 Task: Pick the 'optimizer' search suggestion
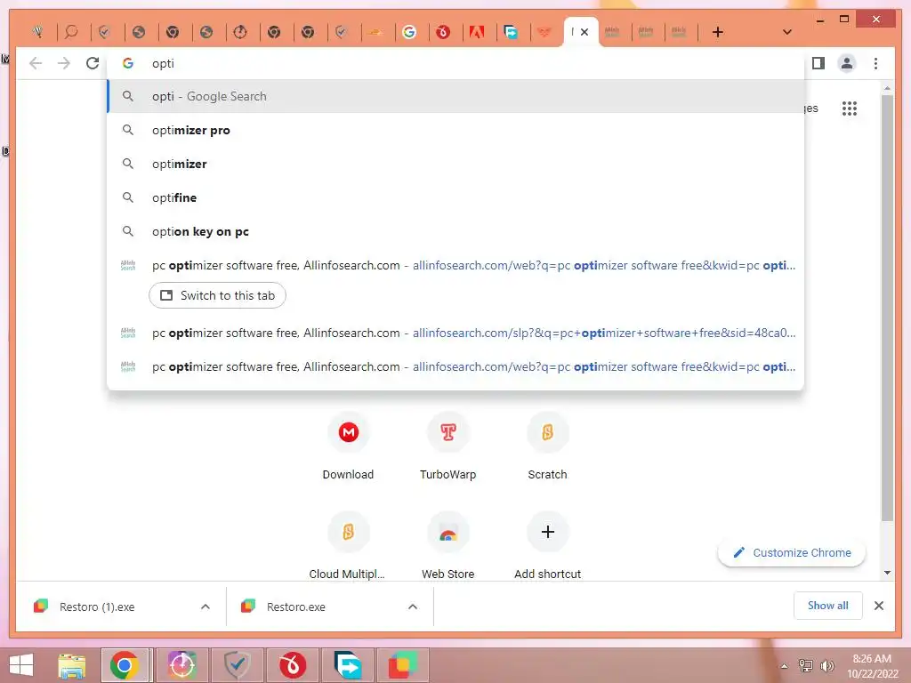click(x=455, y=164)
